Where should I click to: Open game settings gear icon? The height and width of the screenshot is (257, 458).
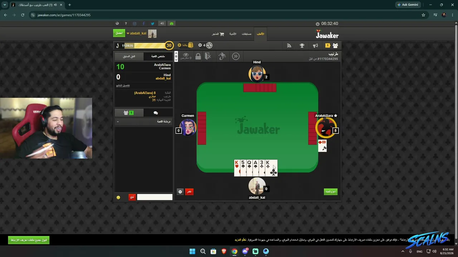[x=180, y=192]
